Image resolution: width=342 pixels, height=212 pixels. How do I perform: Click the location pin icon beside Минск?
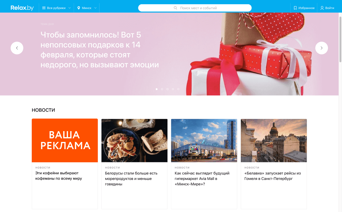[x=79, y=8]
